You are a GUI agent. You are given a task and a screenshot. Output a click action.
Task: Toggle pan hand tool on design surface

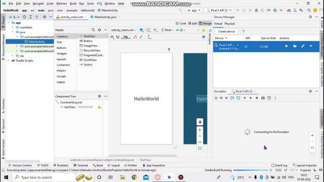click(x=199, y=122)
